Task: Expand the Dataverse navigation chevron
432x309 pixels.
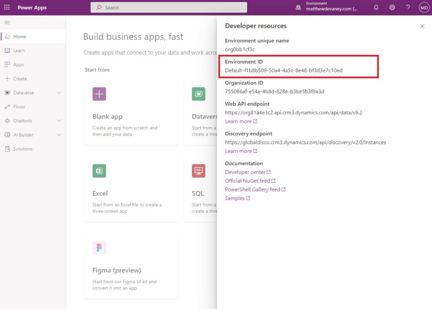Action: coord(59,92)
